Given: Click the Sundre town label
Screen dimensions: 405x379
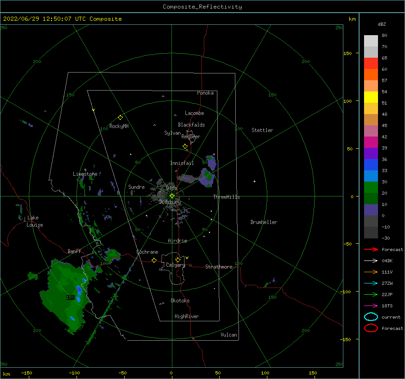Looking at the screenshot, I should tap(136, 187).
